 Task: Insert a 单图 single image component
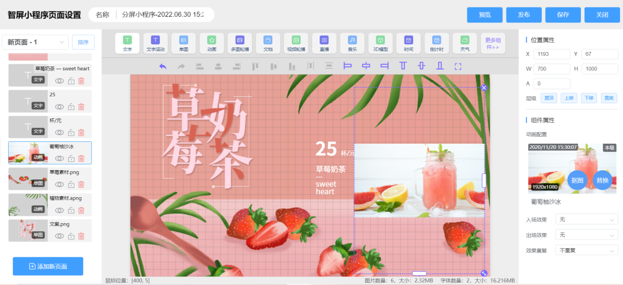point(183,43)
